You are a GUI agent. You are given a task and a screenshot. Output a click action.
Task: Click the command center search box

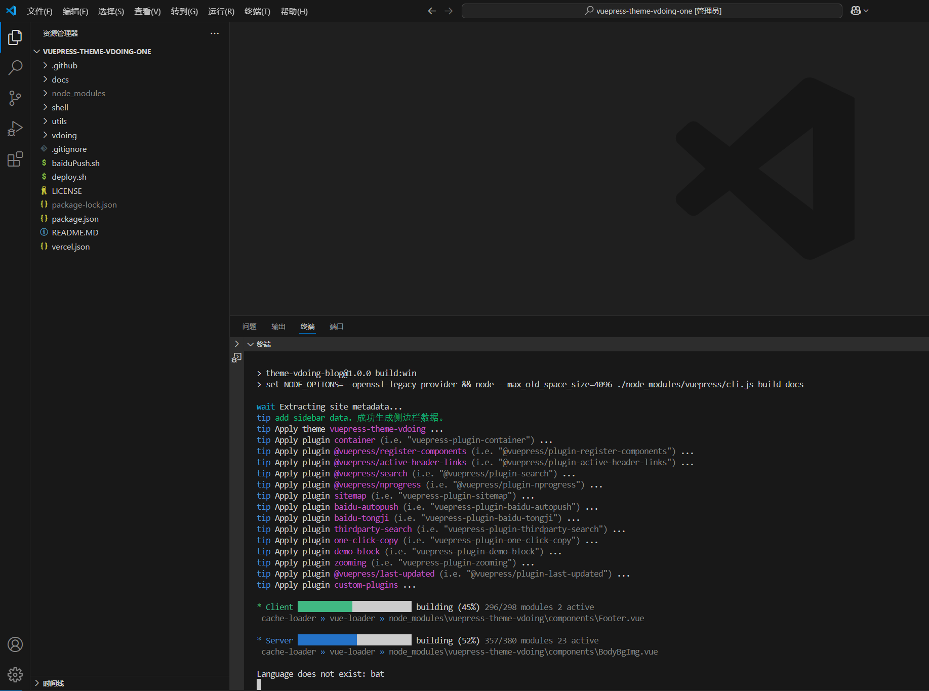(652, 11)
